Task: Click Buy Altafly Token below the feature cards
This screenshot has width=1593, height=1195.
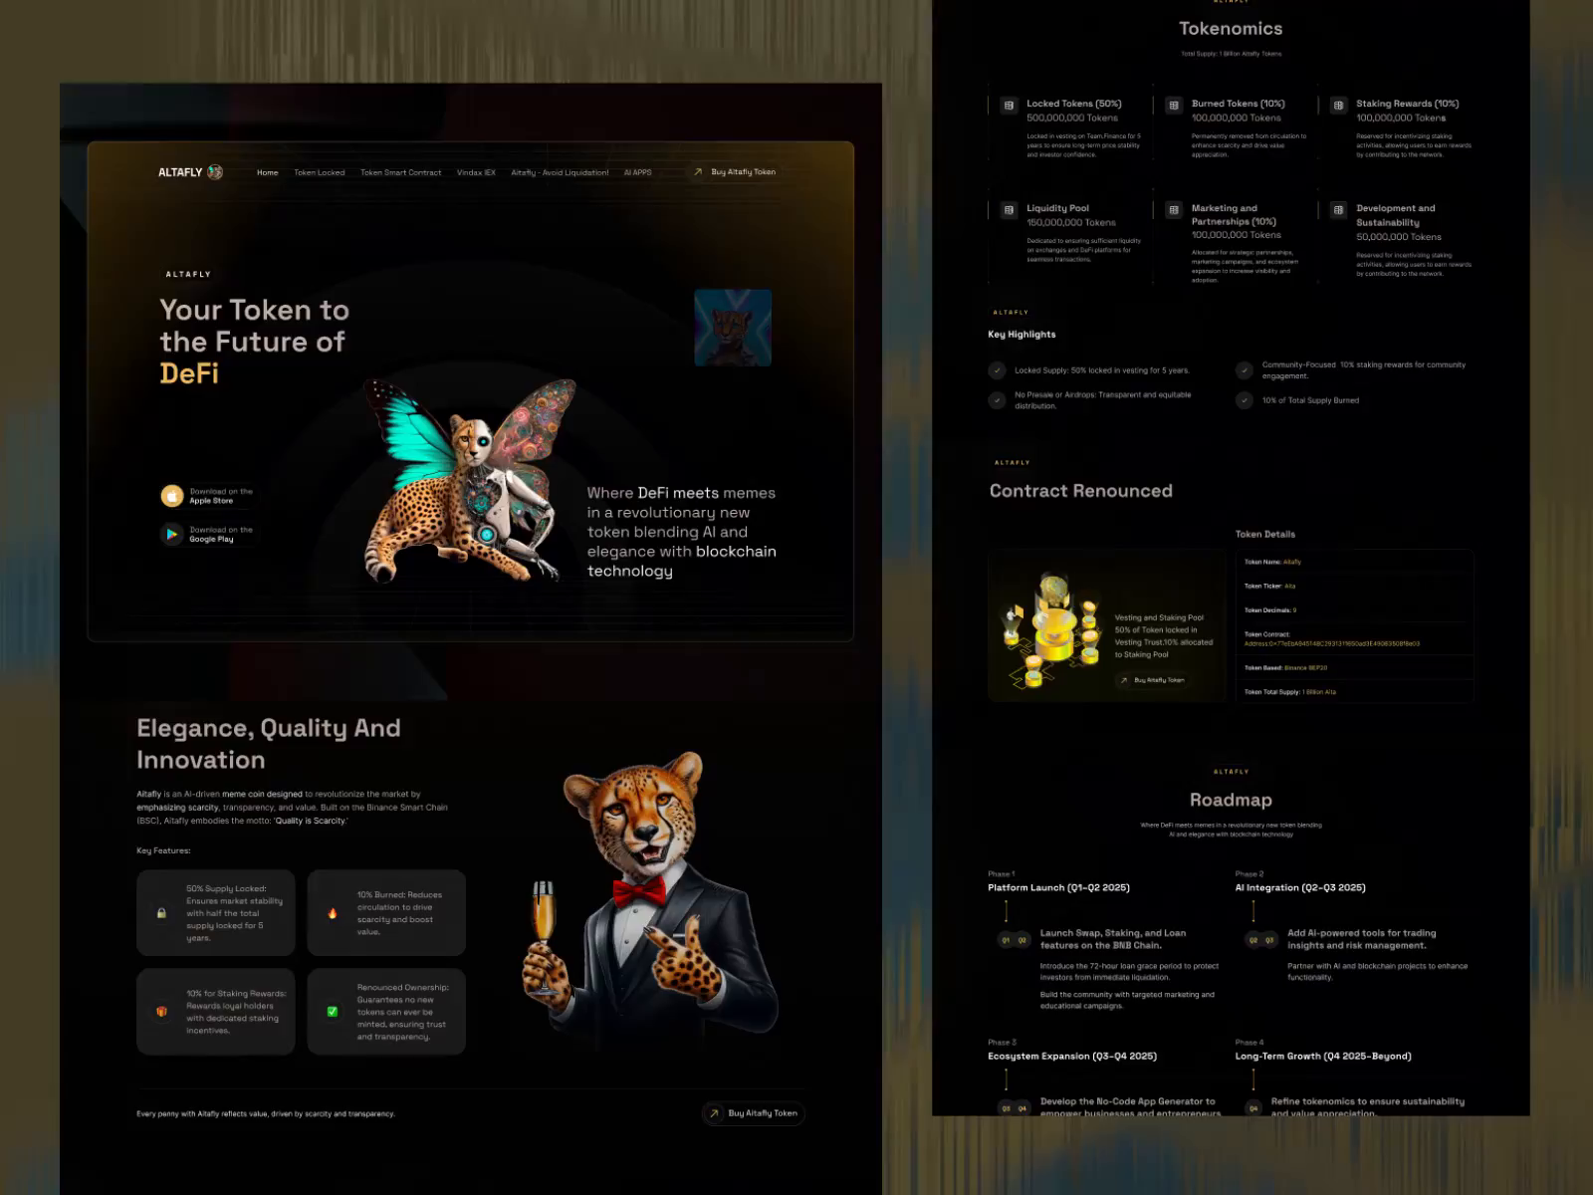Action: pos(754,1113)
